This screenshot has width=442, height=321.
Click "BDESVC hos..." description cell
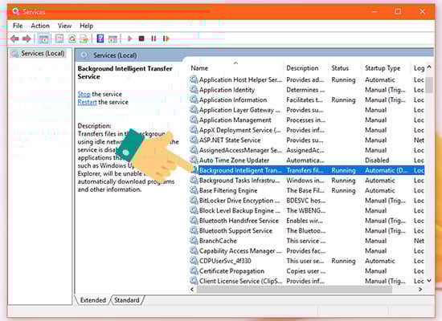click(x=306, y=201)
